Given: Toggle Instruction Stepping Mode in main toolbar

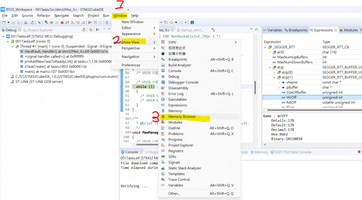Looking at the screenshot, I should (x=90, y=22).
